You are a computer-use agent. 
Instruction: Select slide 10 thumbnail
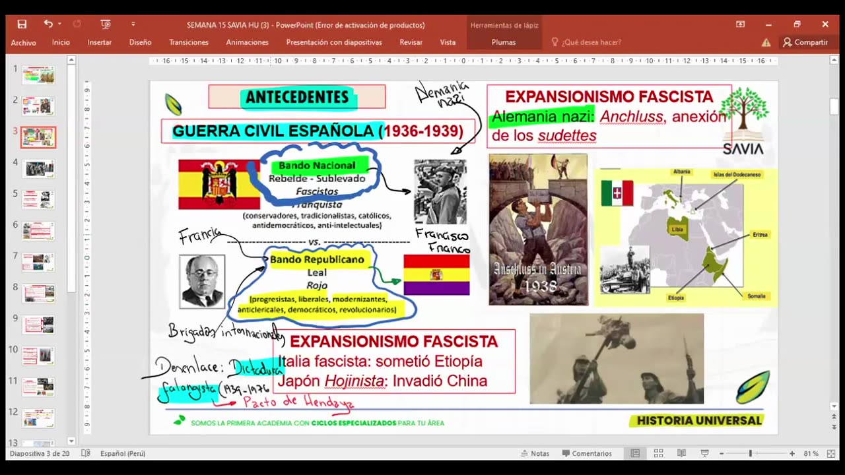point(38,356)
